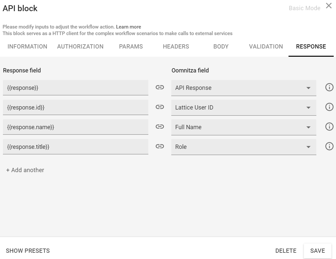Screen dimensions: 336x259
Task: Click the link icon beside {{response.title}} field
Action: 159,147
